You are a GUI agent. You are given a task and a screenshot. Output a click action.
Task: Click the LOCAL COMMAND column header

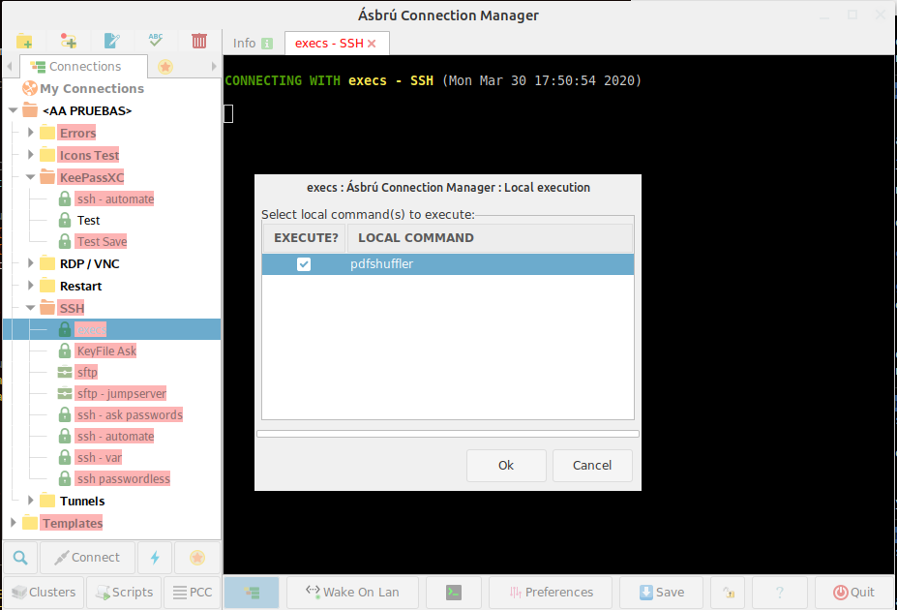[490, 238]
